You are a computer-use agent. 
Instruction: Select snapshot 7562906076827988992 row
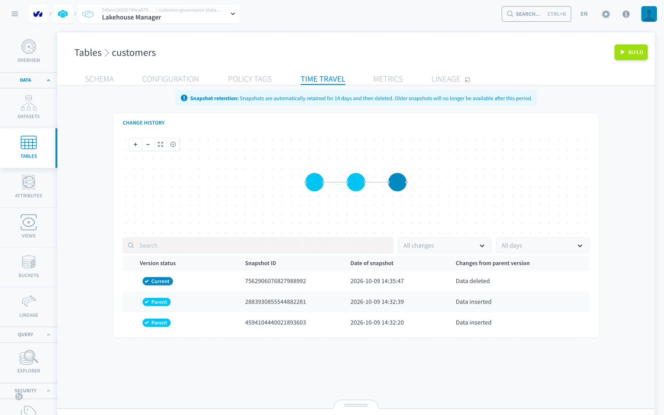356,281
